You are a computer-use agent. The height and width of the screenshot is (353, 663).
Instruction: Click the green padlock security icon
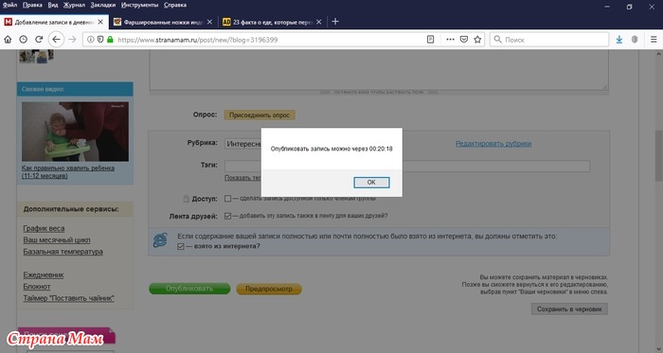[x=110, y=39]
